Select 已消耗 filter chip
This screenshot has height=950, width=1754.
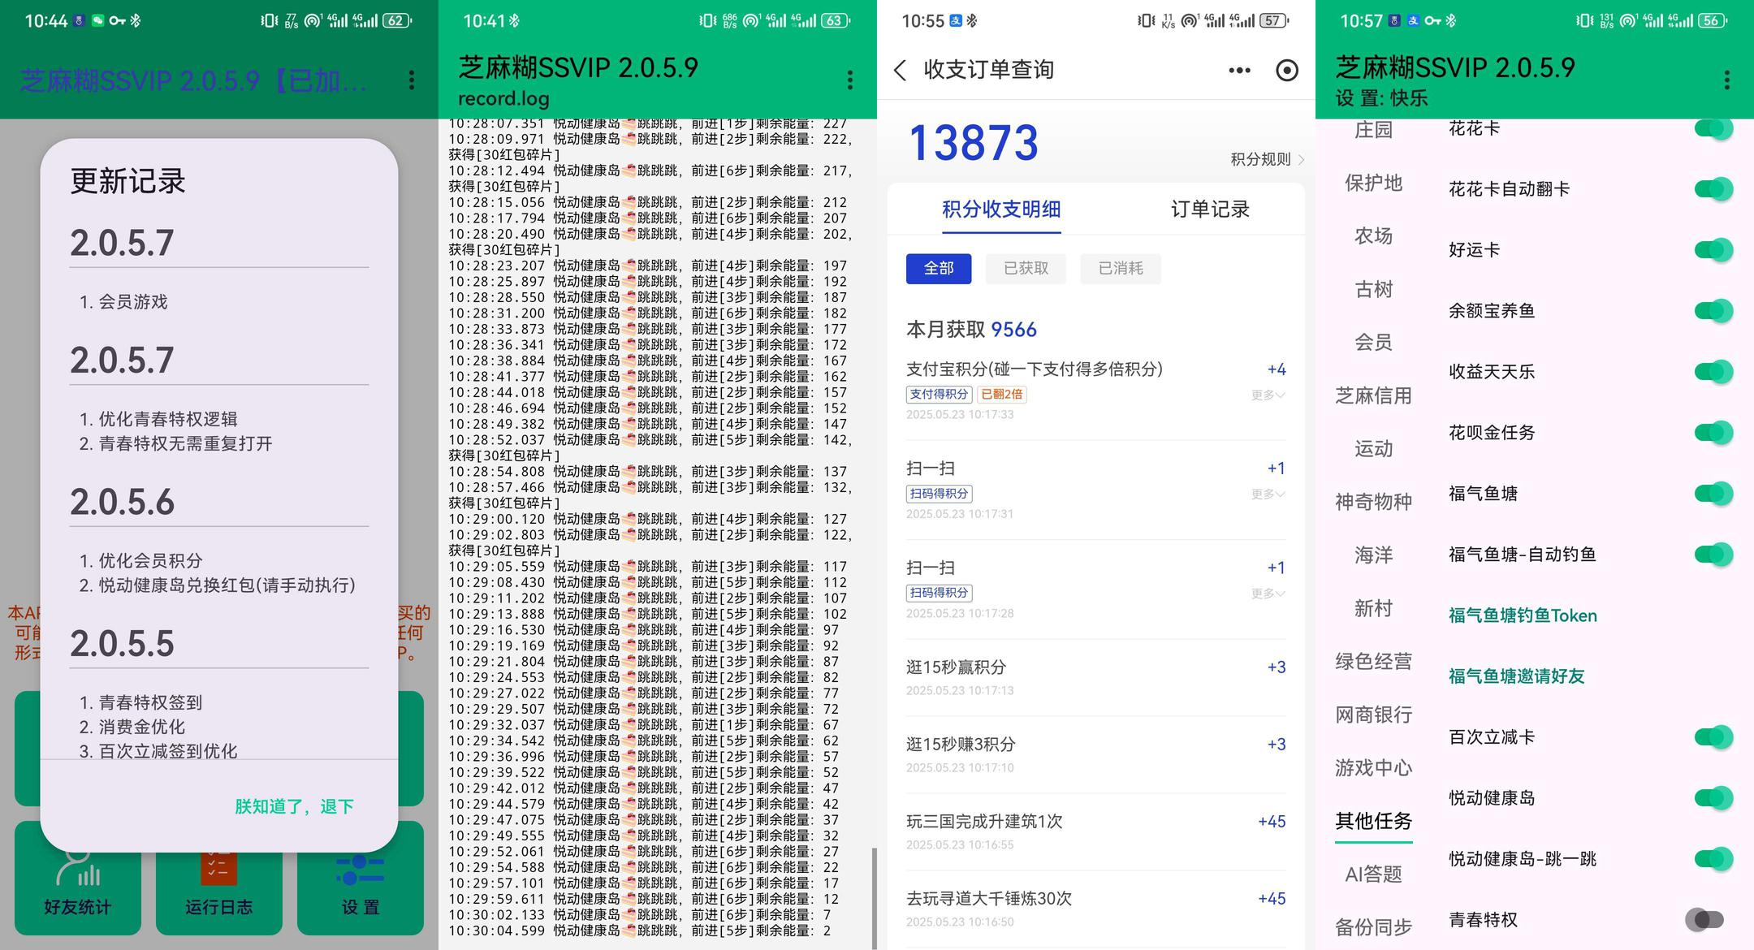(x=1121, y=269)
